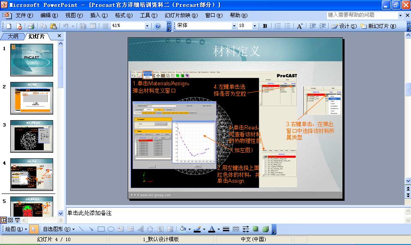411x245 pixels.
Task: Toggle the show grid icon
Action: click(x=105, y=26)
